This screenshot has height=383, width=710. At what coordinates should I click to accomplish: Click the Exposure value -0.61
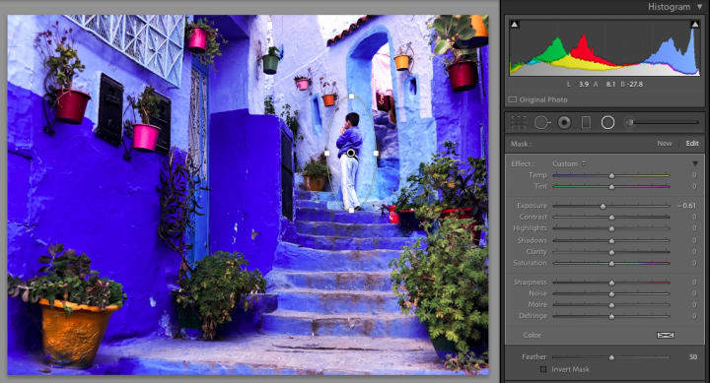pos(687,206)
